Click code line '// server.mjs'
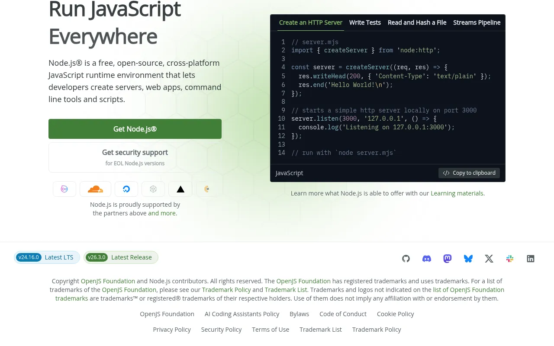 [315, 42]
